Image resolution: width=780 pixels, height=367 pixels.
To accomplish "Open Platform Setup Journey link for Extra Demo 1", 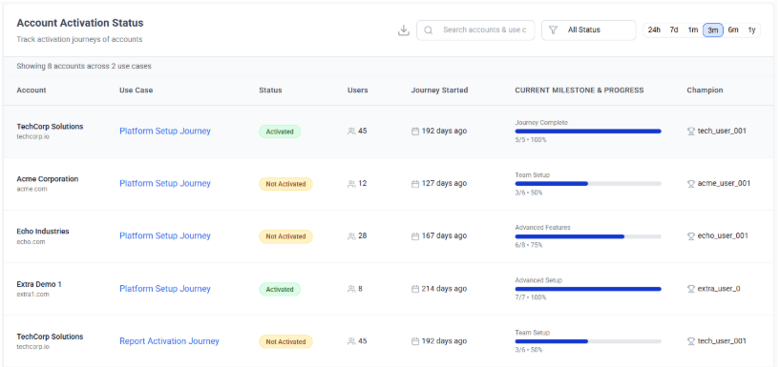I will coord(164,289).
